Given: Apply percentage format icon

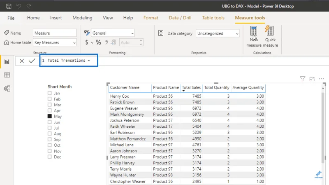Looking at the screenshot, I should [98, 42].
